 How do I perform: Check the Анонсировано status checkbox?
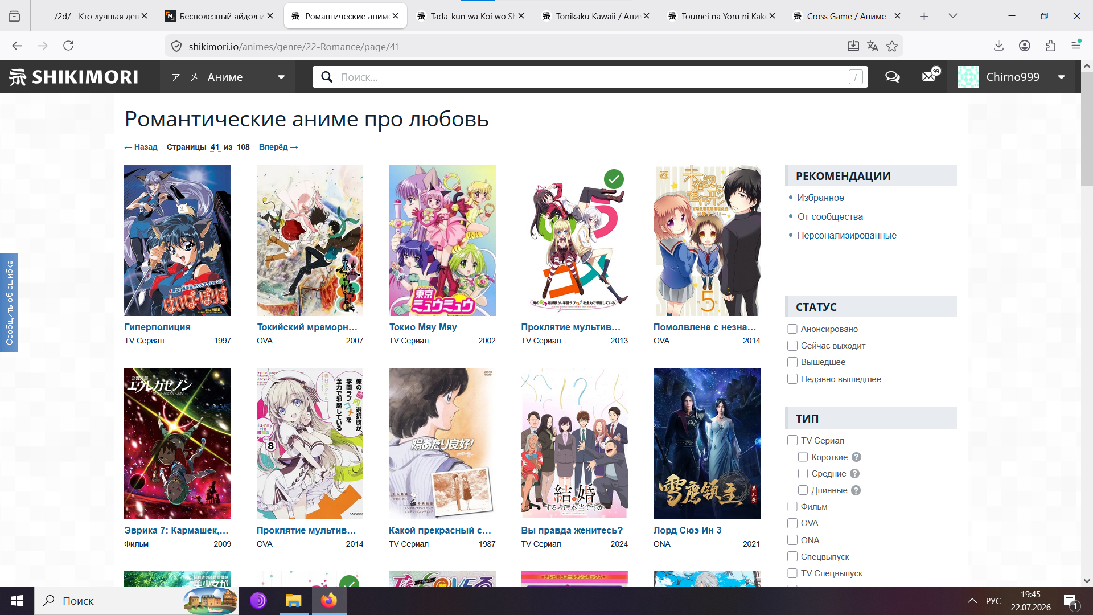point(792,329)
